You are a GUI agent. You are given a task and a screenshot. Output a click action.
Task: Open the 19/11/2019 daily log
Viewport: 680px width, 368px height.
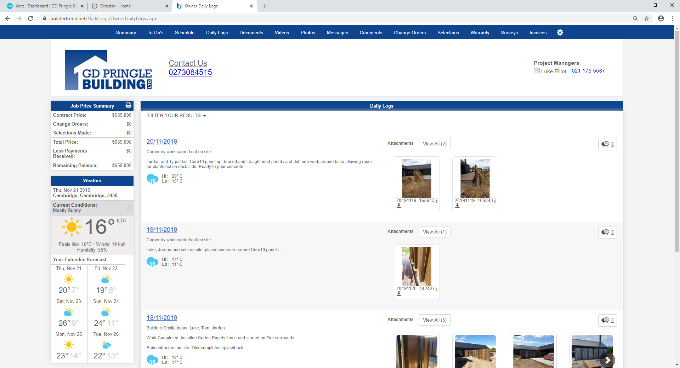(x=162, y=230)
